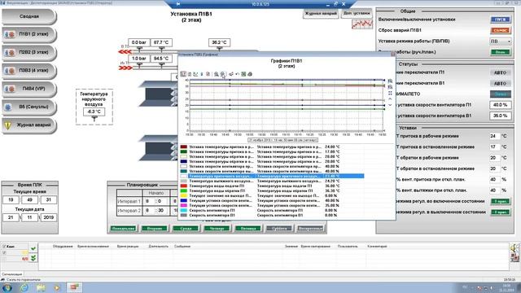The height and width of the screenshot is (293, 521).
Task: Click dark red swatch of first legend row
Action: click(183, 146)
